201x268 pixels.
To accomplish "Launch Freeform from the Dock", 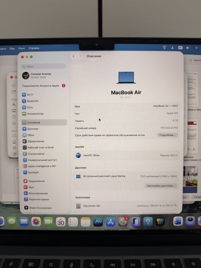I will click(98, 222).
